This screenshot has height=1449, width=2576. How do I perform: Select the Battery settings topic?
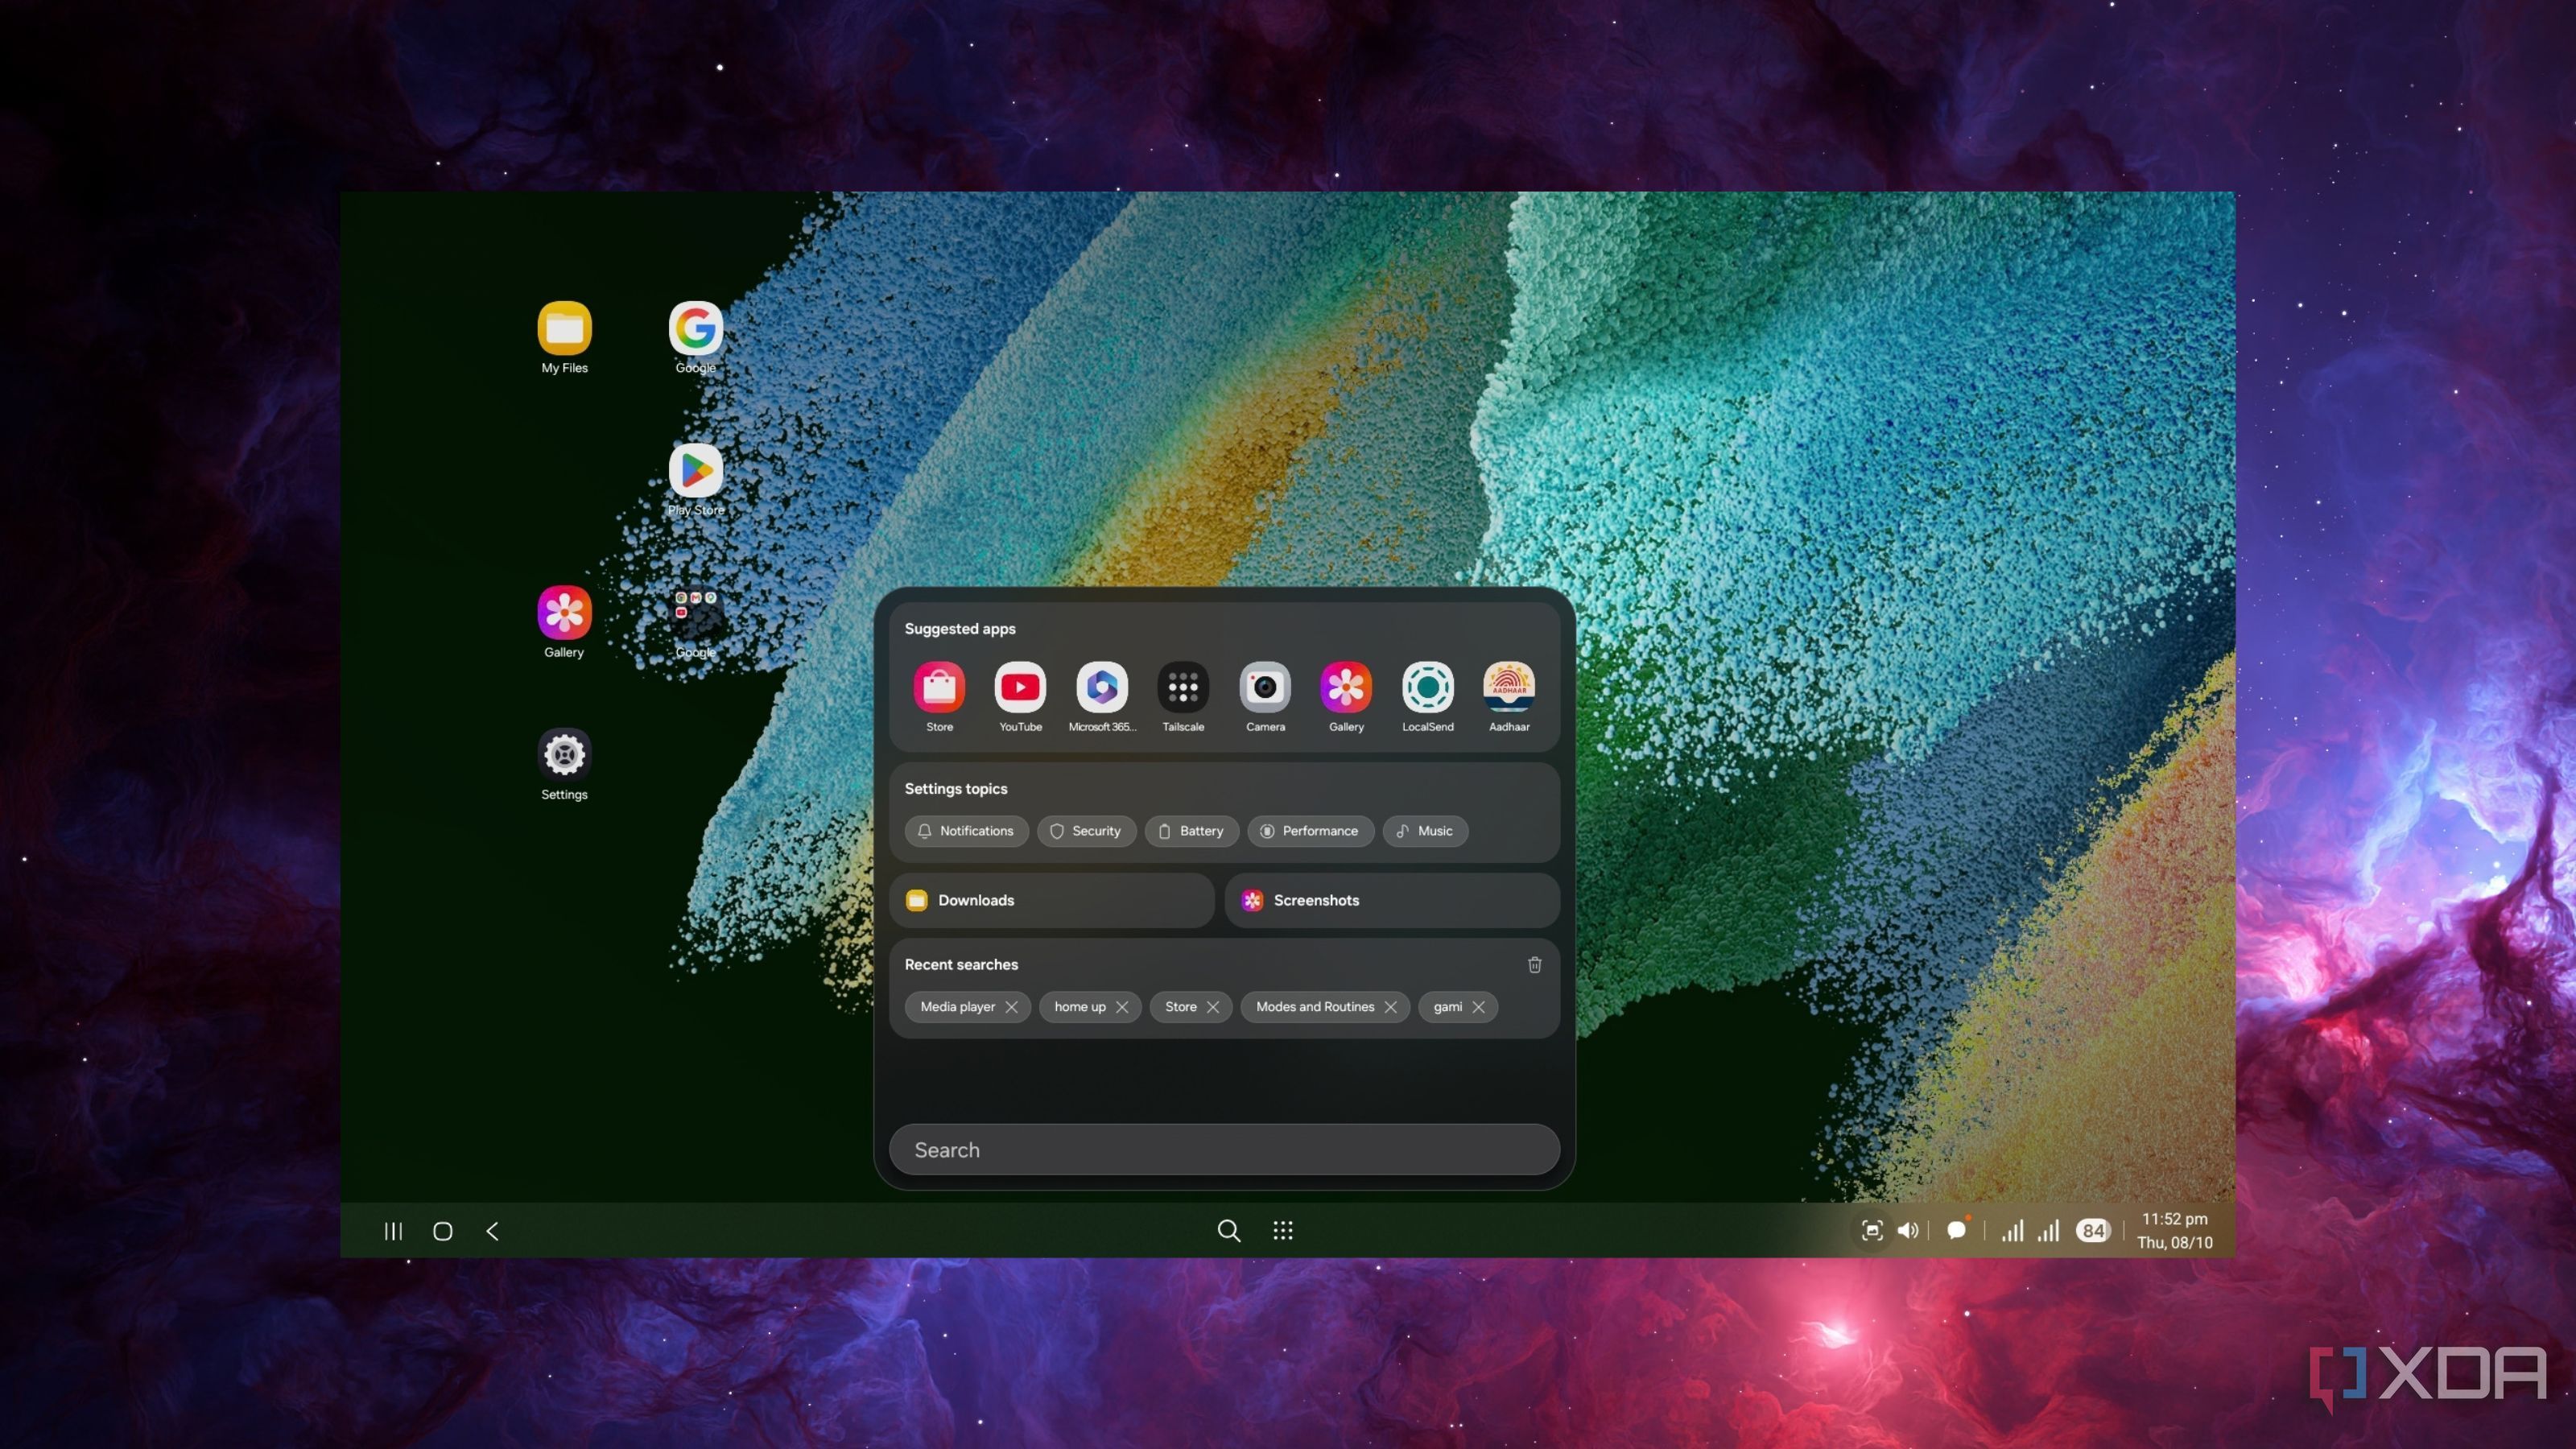1191,831
